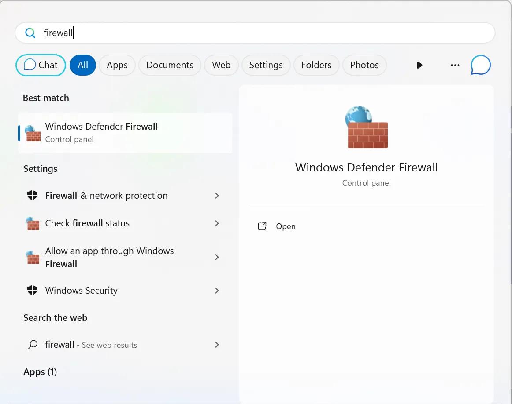Open the more options ellipsis menu
The image size is (512, 404).
pyautogui.click(x=455, y=65)
